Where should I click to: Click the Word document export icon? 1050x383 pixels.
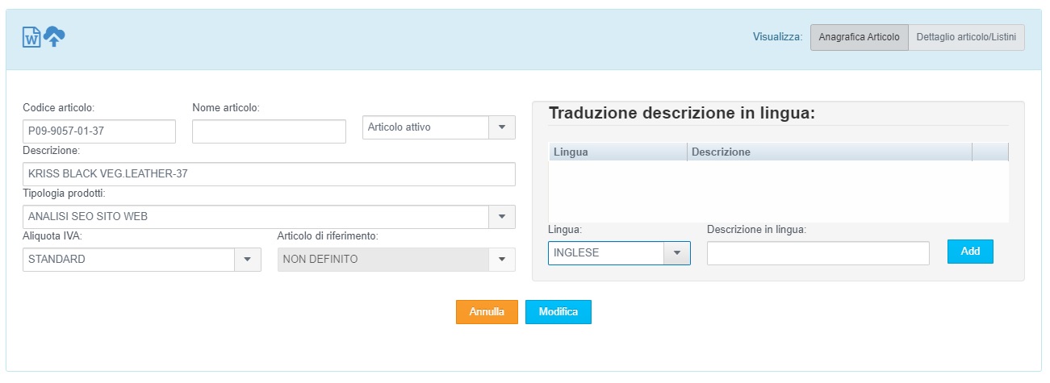(31, 37)
